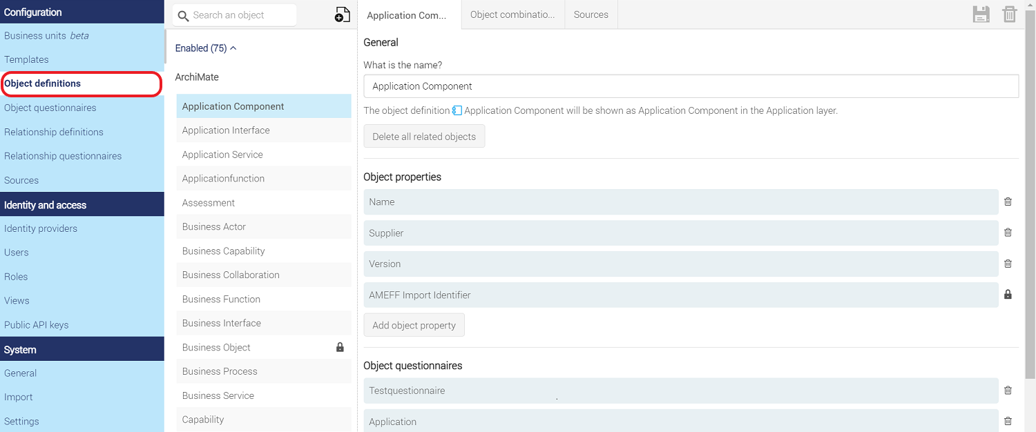Click Application Component icon in description

coord(457,110)
